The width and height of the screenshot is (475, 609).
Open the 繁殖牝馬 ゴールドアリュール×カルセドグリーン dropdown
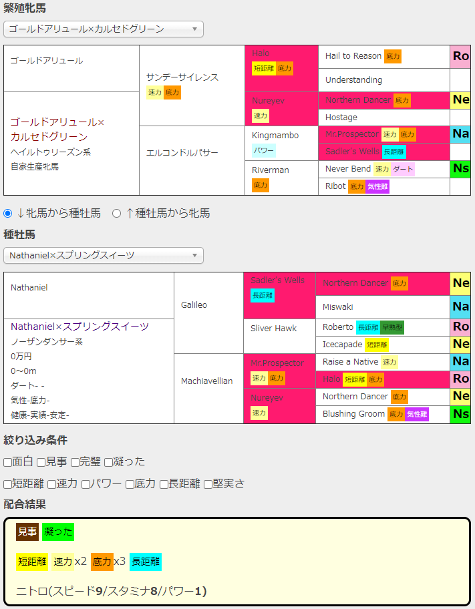pos(104,29)
